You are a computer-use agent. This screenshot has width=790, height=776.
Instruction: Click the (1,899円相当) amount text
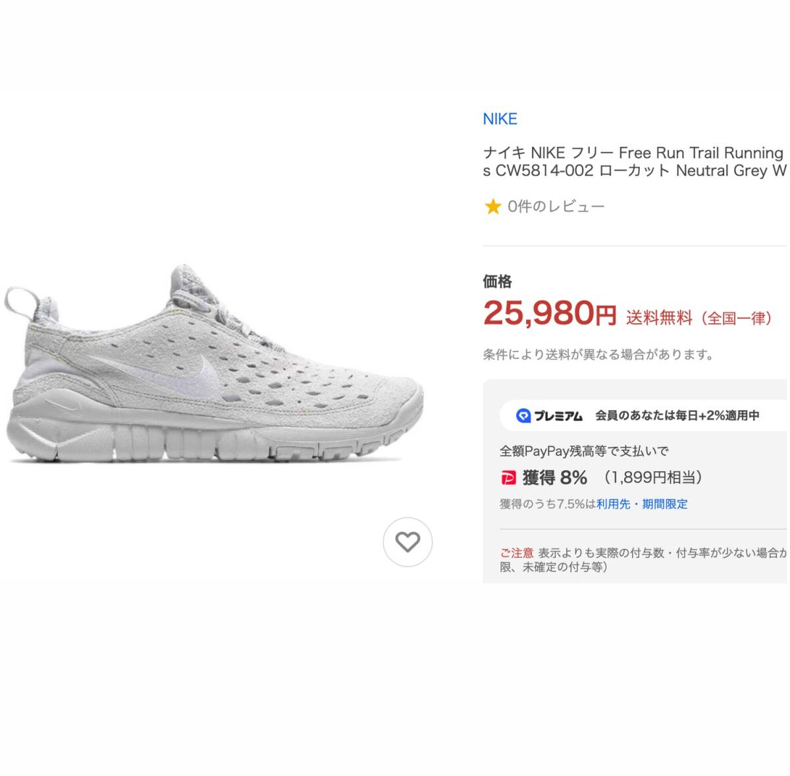[x=652, y=478]
